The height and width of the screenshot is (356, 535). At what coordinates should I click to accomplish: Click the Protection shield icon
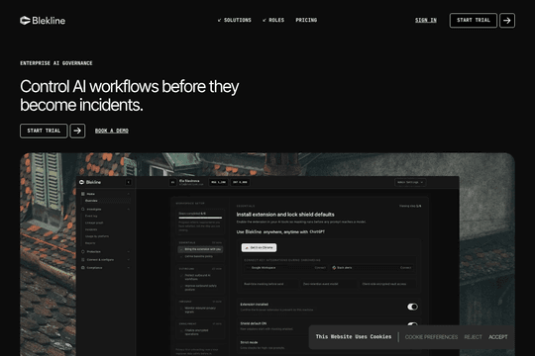[x=83, y=252]
